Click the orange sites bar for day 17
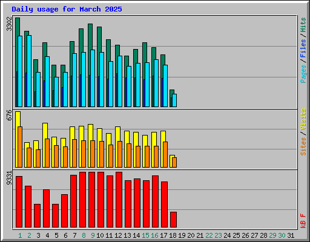The width and height of the screenshot is (310, 242). (165, 154)
